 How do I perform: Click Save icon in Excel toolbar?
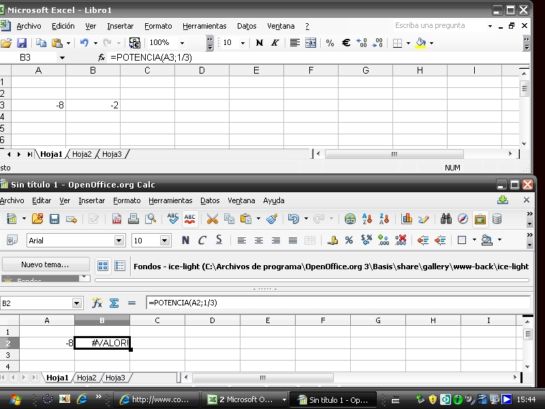click(x=22, y=43)
